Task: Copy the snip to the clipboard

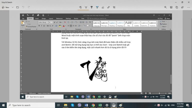Action: pyautogui.click(x=177, y=7)
